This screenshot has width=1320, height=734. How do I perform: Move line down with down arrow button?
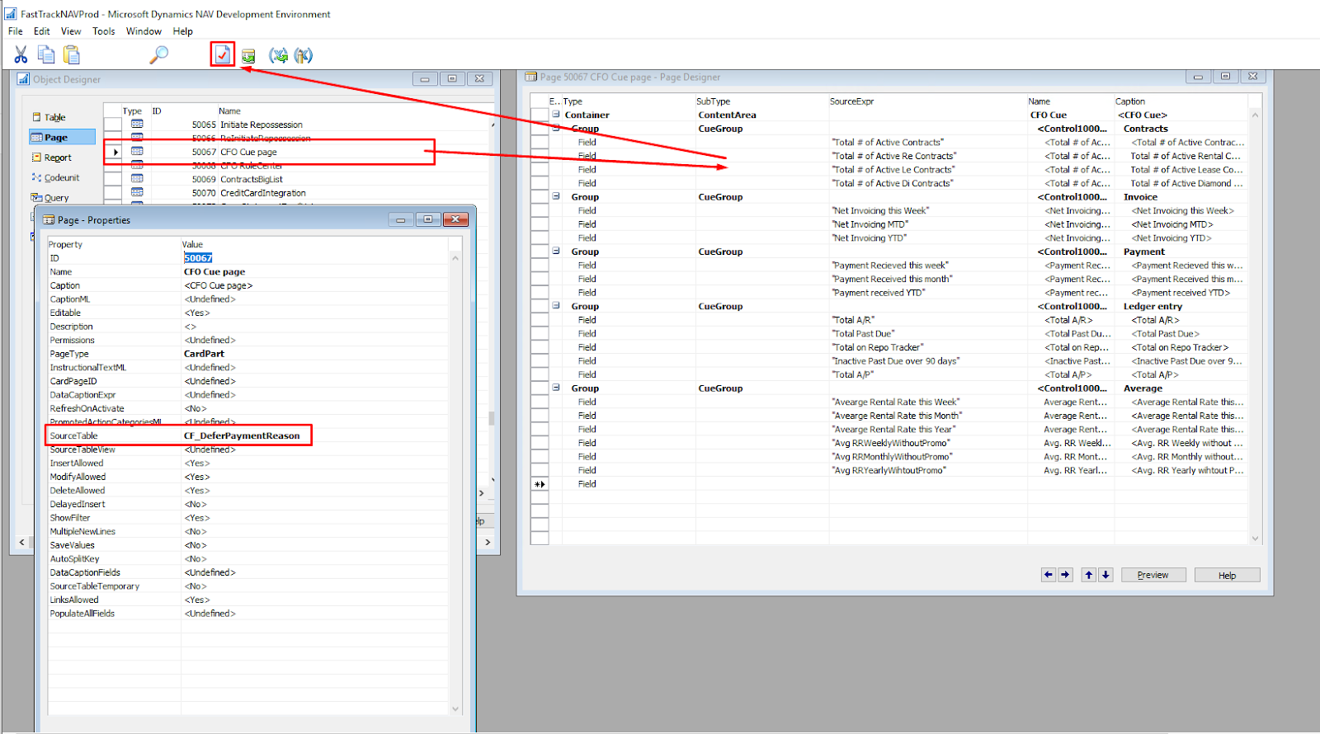[x=1105, y=575]
